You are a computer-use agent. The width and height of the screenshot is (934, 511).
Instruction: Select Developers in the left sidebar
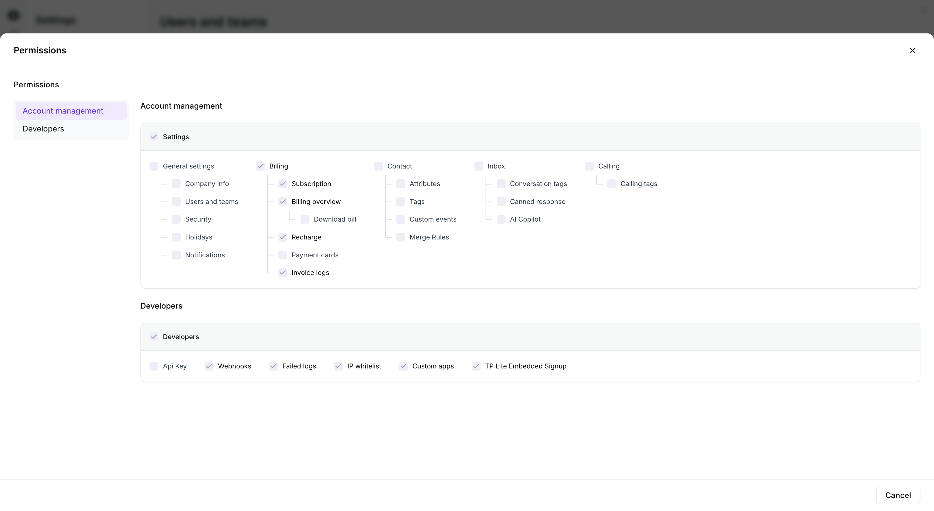tap(71, 129)
